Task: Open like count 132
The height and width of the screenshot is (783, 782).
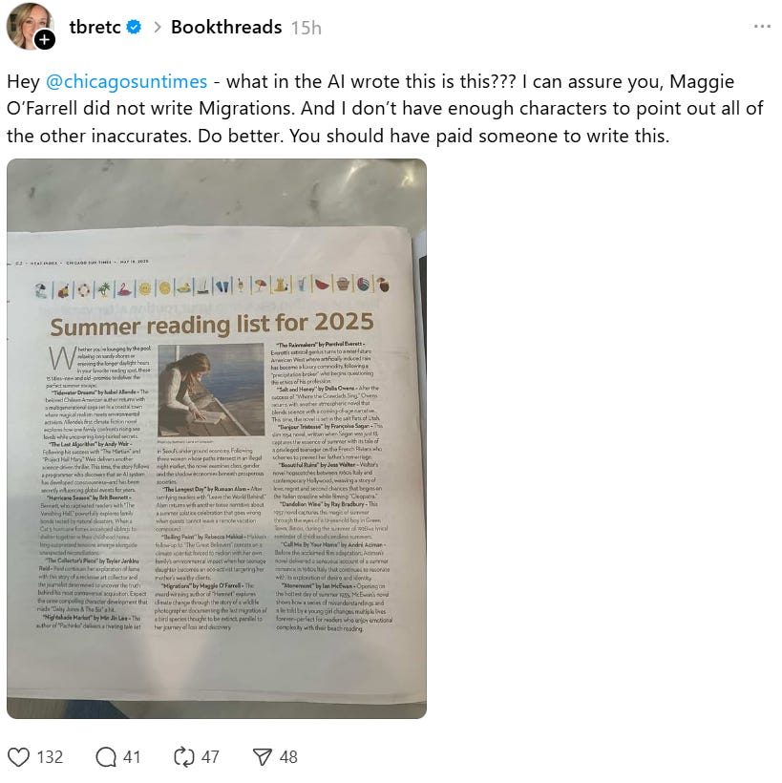Action: coord(50,757)
